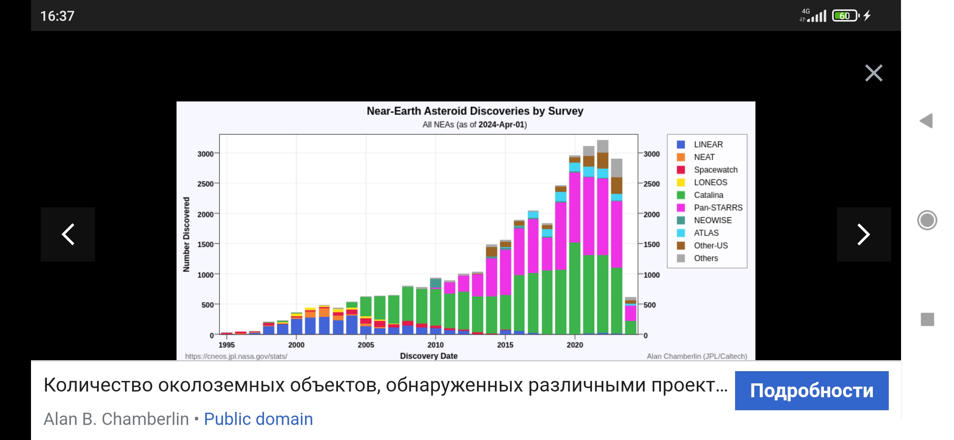Go to previous image arrow
Screen dimensions: 954x440
(68, 234)
